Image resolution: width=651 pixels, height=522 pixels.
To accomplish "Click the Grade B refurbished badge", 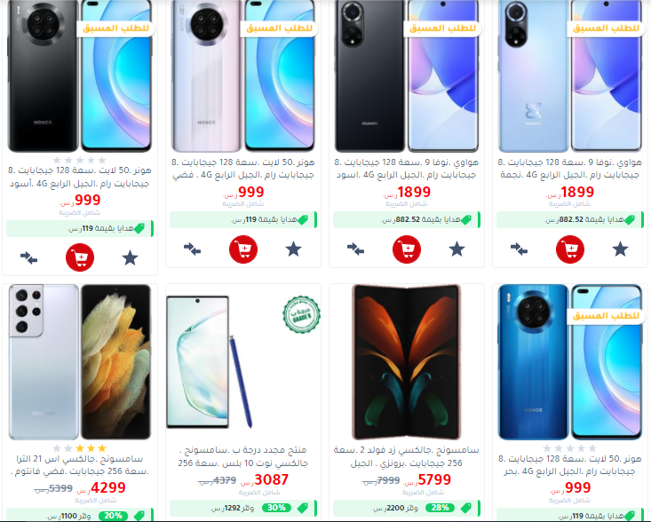I will (x=302, y=314).
